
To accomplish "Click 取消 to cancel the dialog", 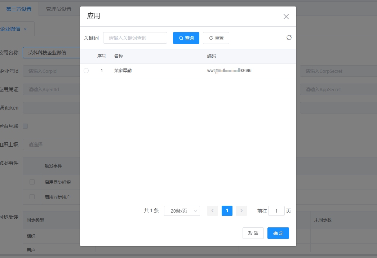I will (253, 233).
